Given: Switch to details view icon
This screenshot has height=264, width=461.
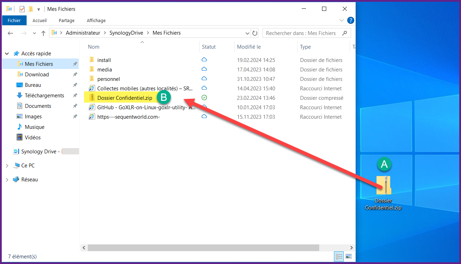Looking at the screenshot, I should coord(339,256).
